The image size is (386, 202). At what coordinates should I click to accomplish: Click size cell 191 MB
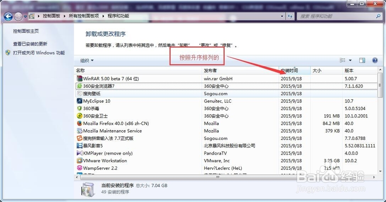[x=332, y=116]
